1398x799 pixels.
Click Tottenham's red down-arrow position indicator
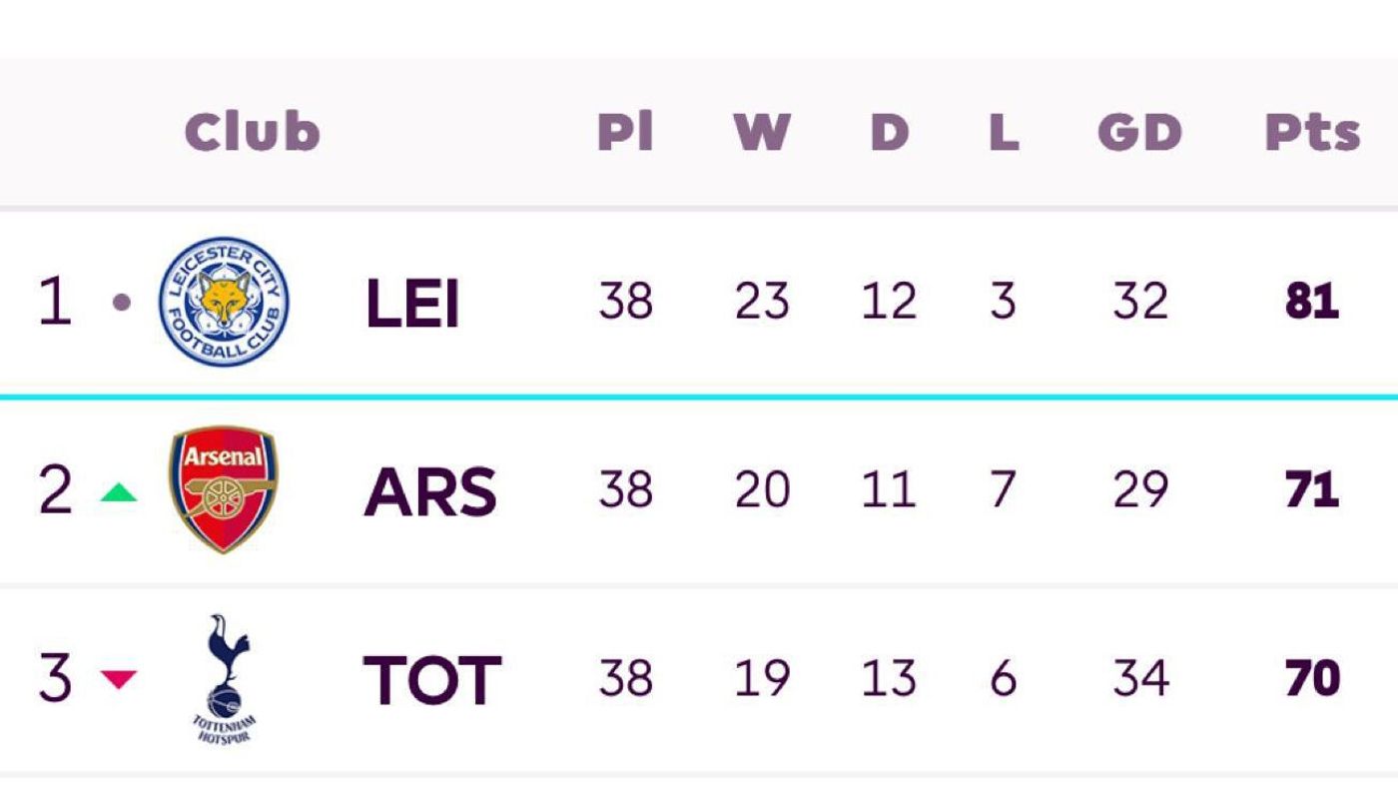pyautogui.click(x=118, y=679)
